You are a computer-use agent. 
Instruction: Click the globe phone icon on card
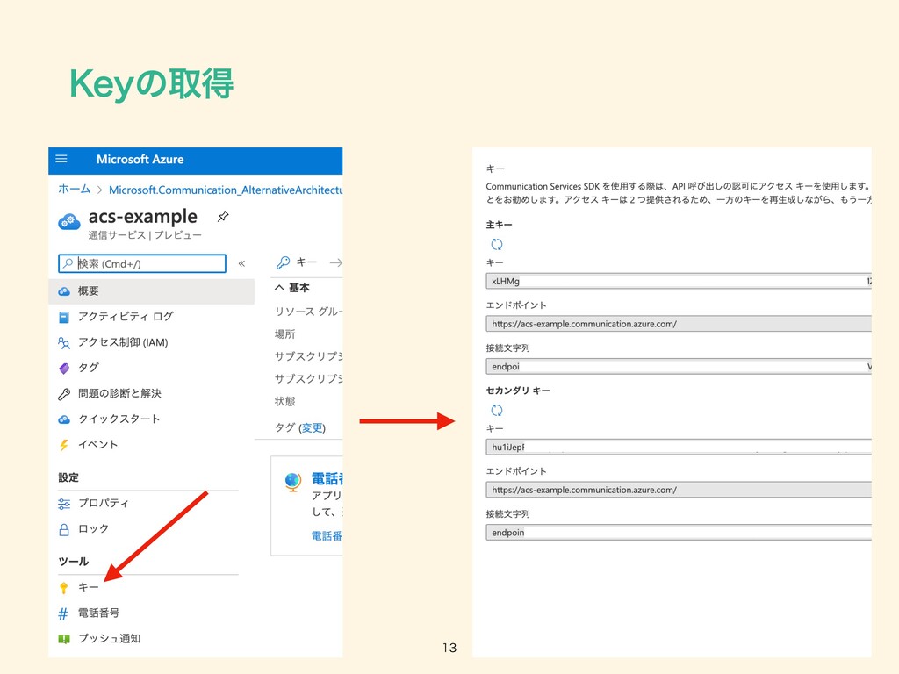[293, 482]
